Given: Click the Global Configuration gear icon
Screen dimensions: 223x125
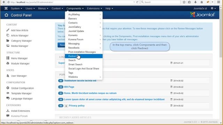Looking at the screenshot, I should (8, 88).
